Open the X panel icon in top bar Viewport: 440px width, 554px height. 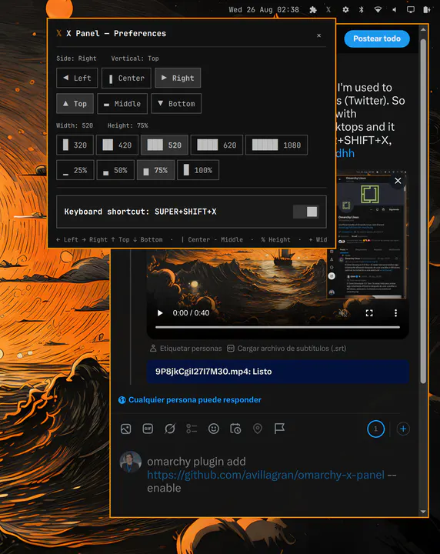point(328,10)
